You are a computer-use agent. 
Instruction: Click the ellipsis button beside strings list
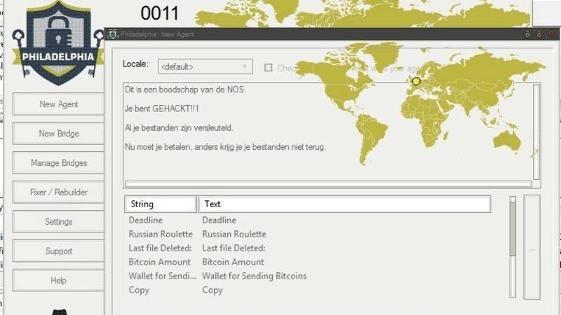532,247
